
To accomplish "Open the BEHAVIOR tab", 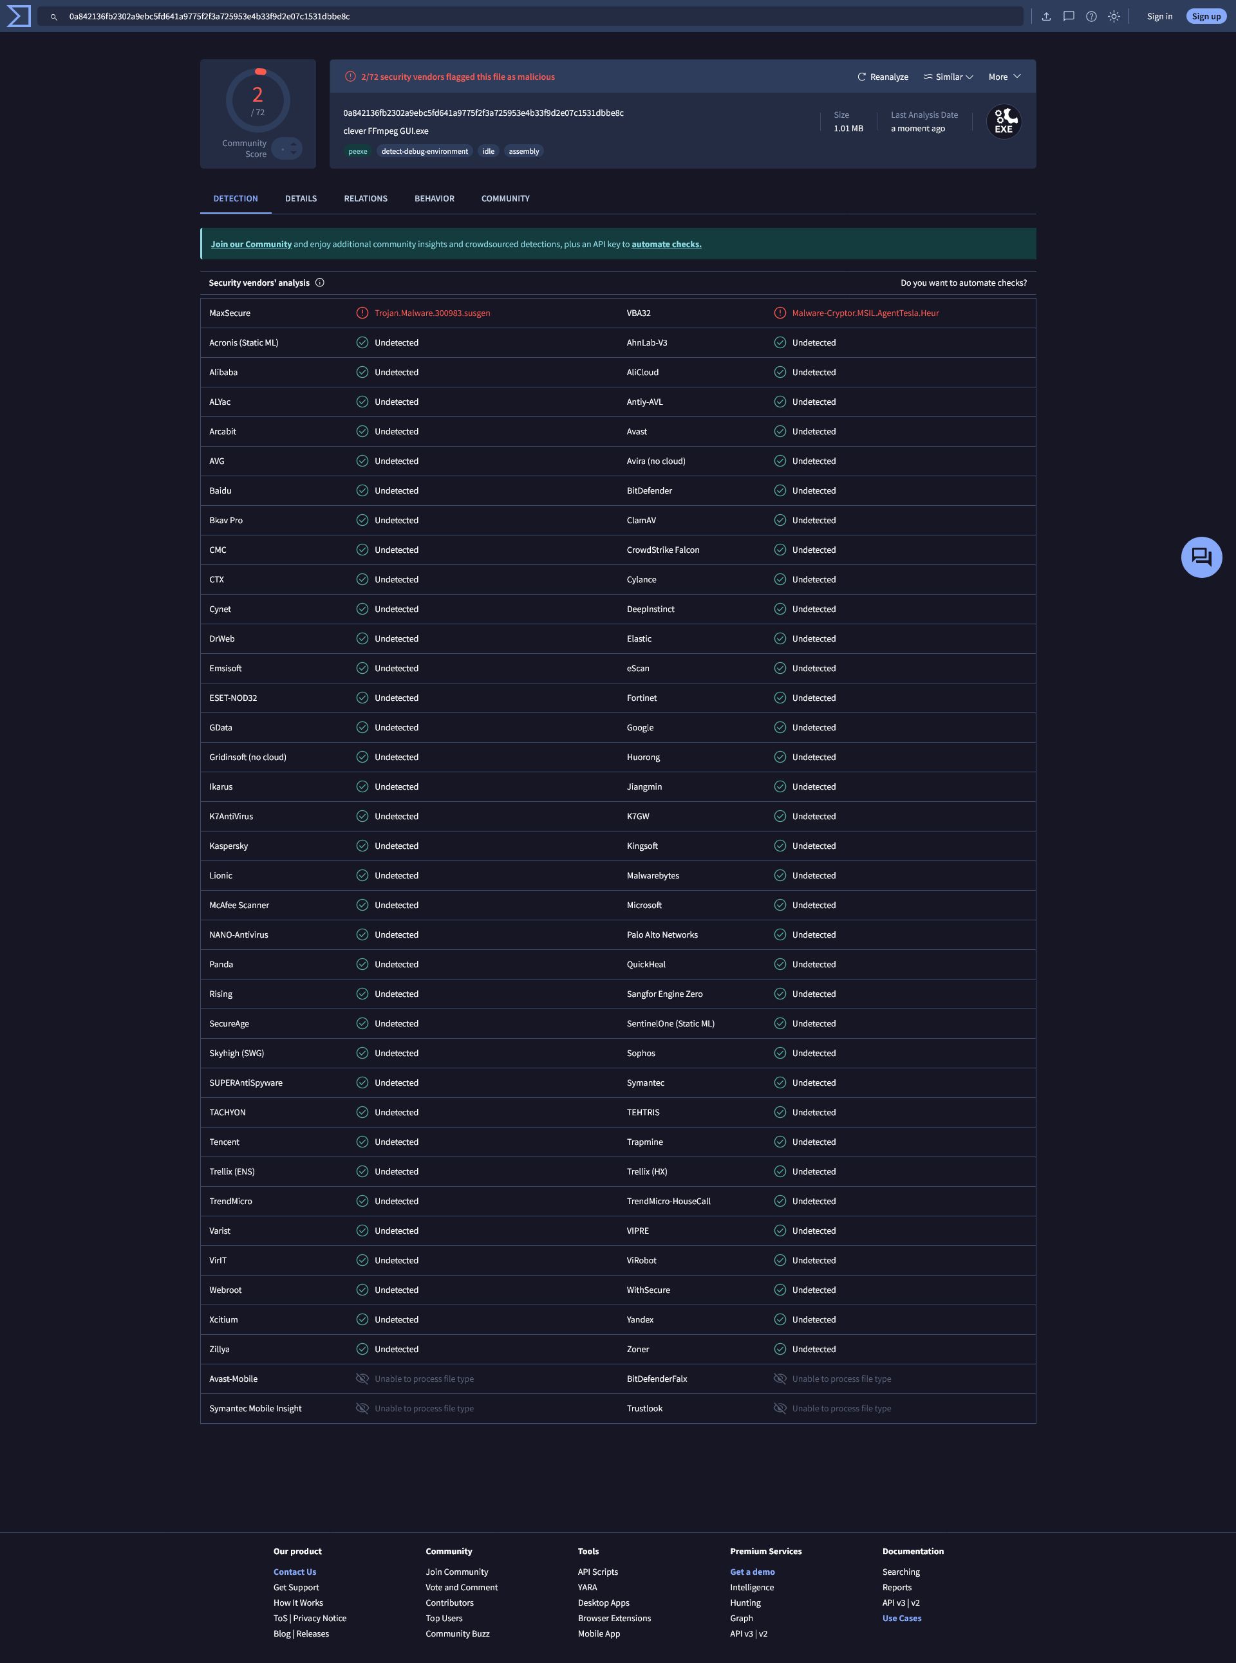I will coord(434,198).
